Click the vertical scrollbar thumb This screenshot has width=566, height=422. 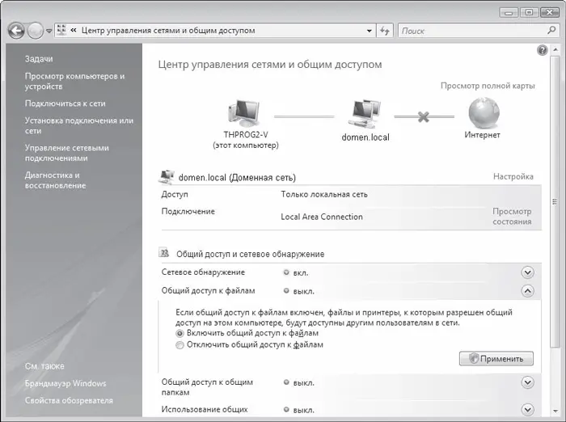pyautogui.click(x=555, y=202)
